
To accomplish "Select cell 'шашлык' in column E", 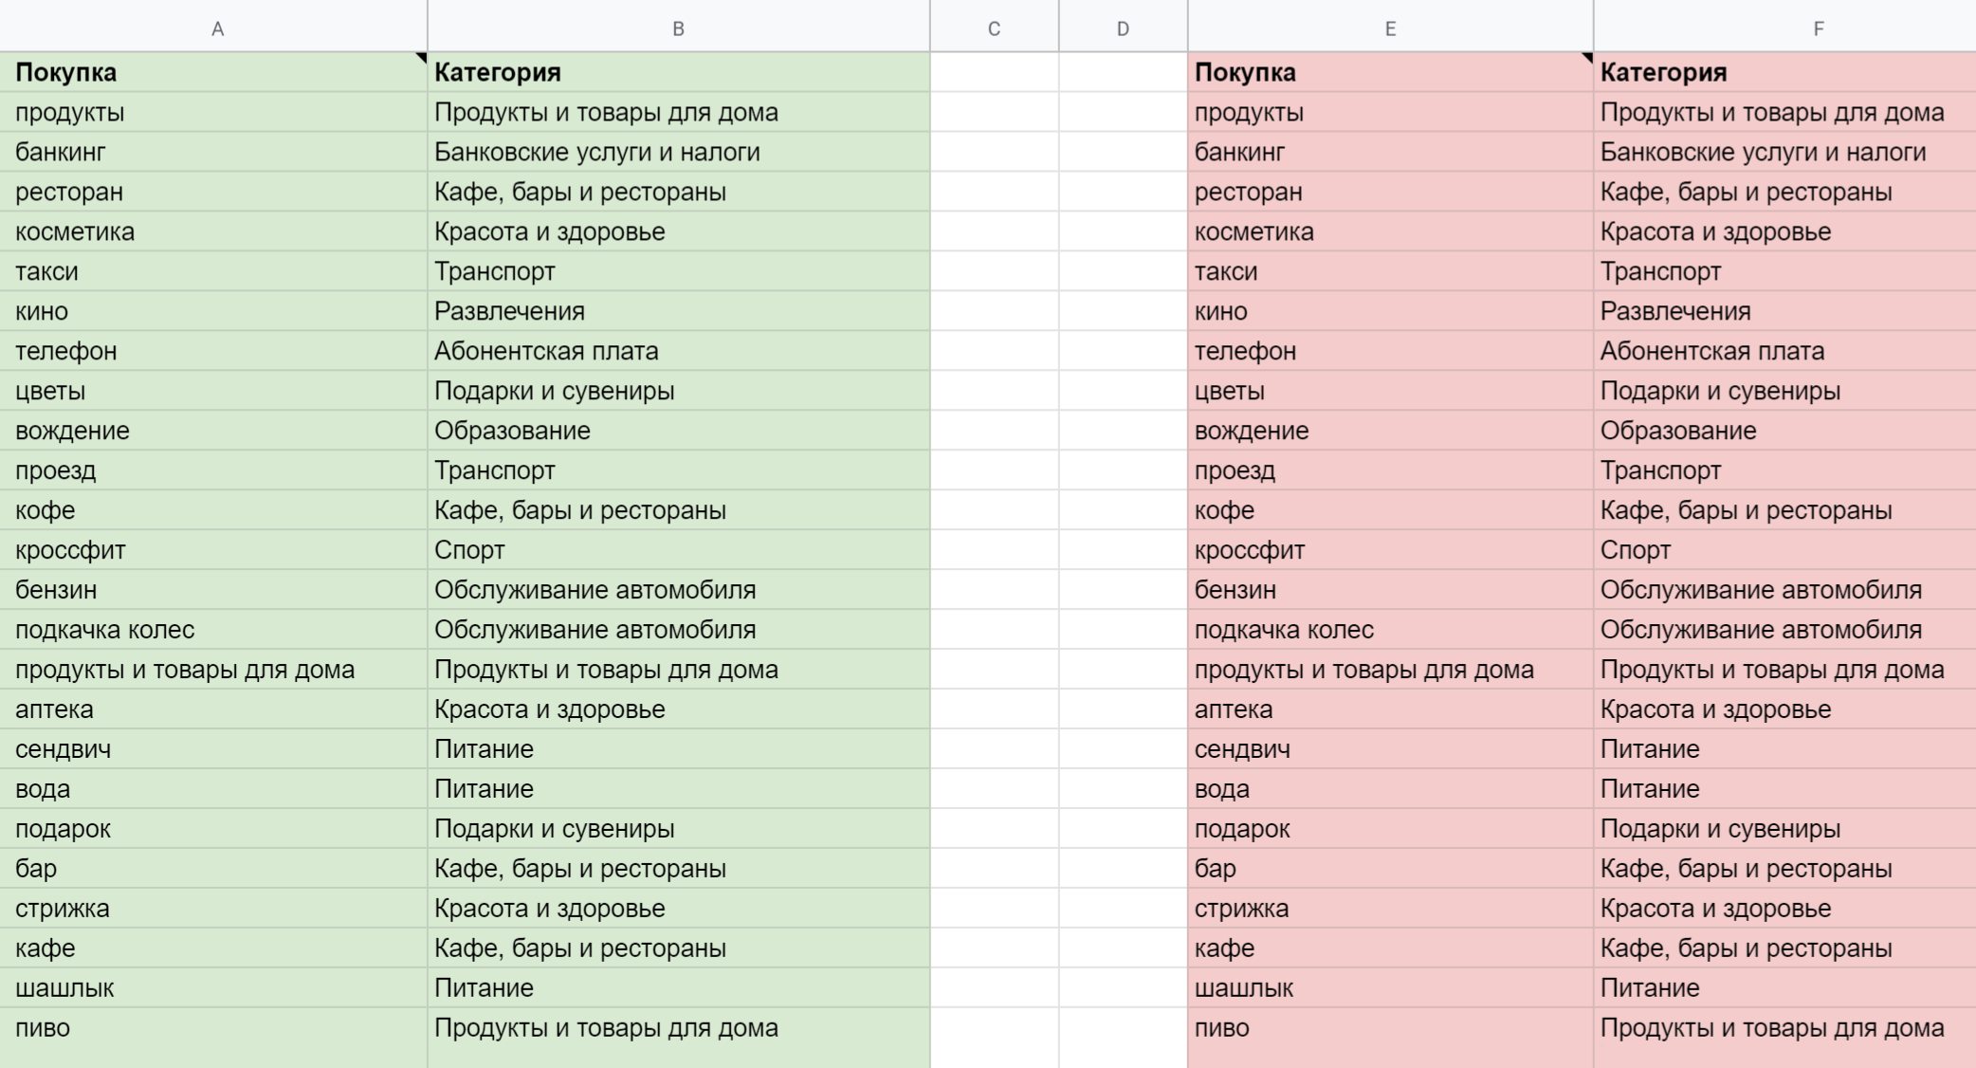I will pos(1391,988).
